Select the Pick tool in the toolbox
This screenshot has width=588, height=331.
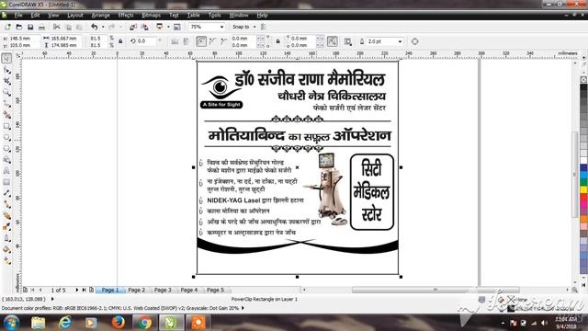[6, 58]
